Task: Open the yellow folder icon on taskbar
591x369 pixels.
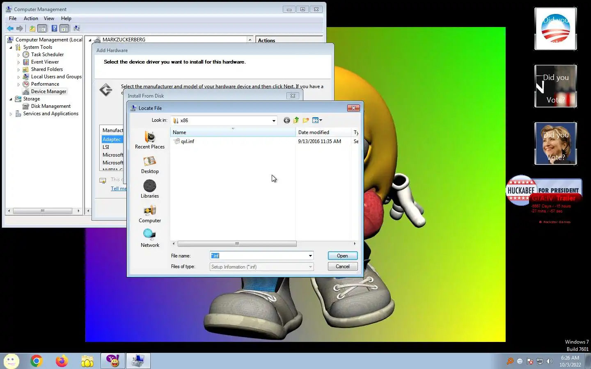Action: 87,361
